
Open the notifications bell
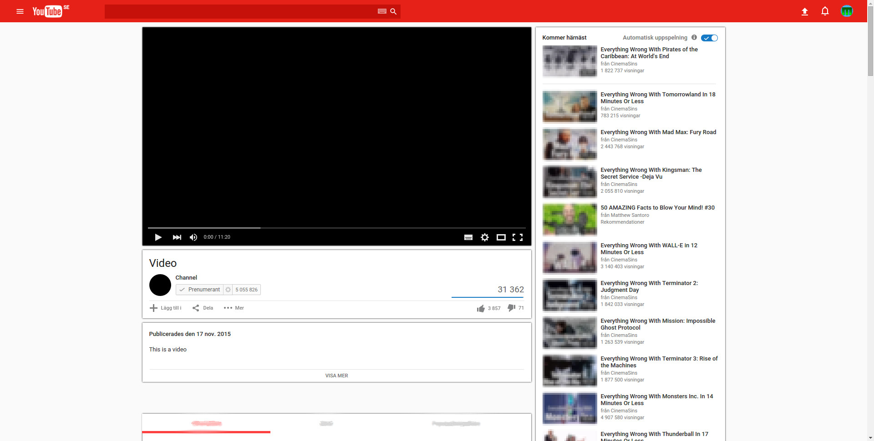pos(825,11)
